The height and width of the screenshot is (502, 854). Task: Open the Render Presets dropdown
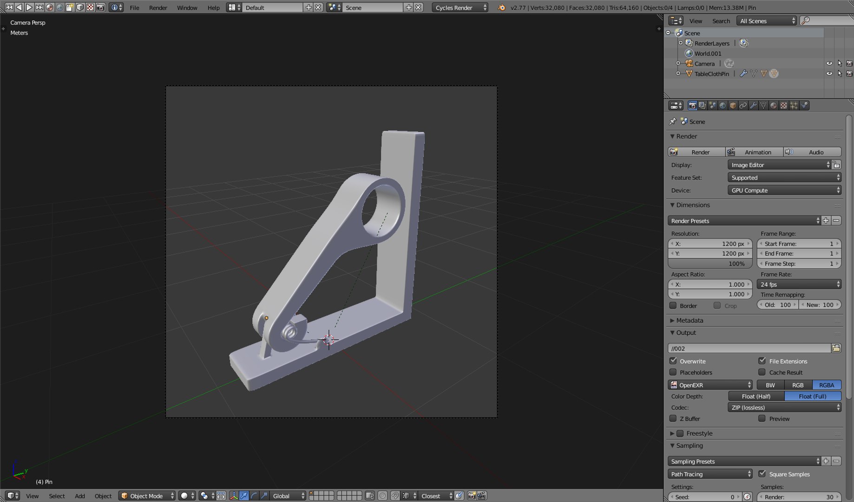point(744,221)
